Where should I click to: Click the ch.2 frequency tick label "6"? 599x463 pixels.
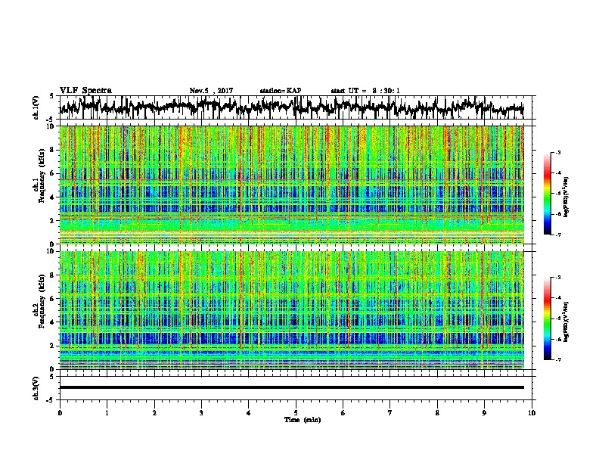(53, 299)
